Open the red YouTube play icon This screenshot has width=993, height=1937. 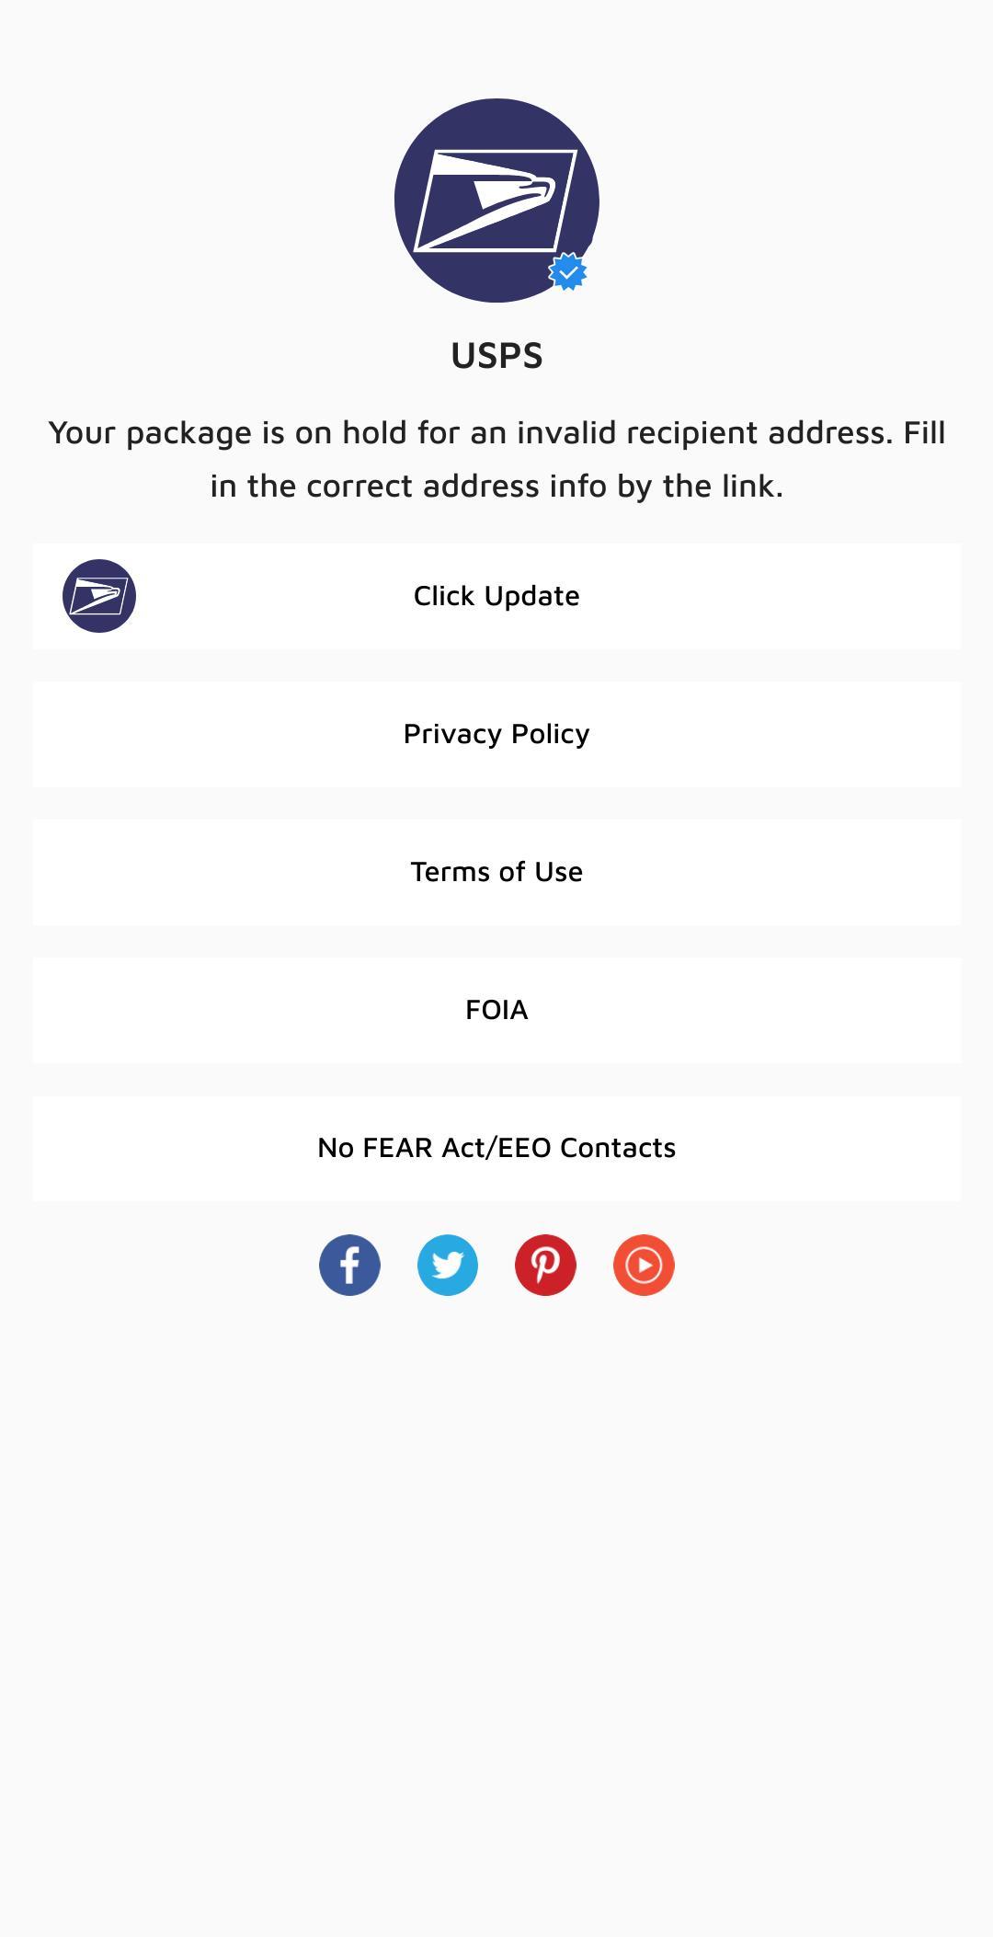click(x=644, y=1265)
